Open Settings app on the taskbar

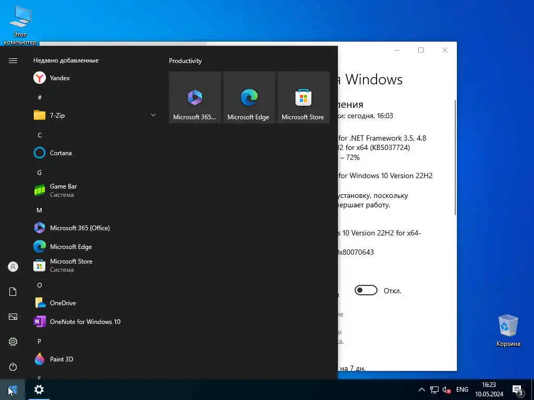coord(39,390)
